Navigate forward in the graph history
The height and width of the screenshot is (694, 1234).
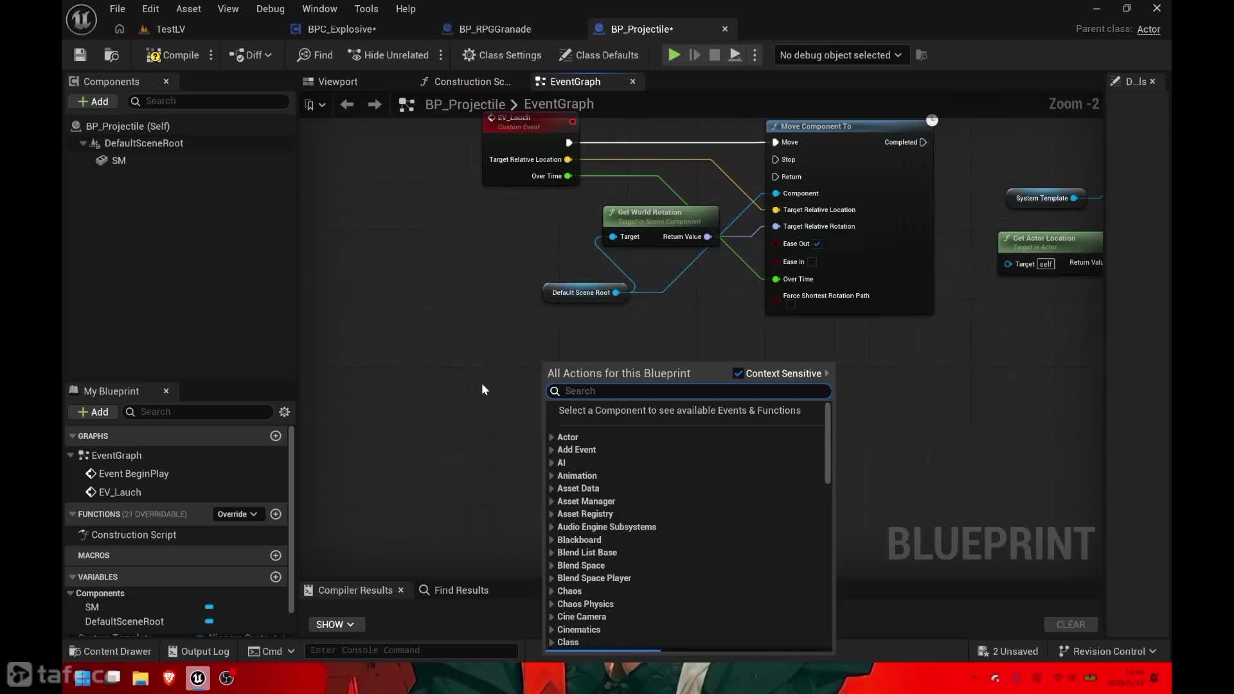click(375, 105)
